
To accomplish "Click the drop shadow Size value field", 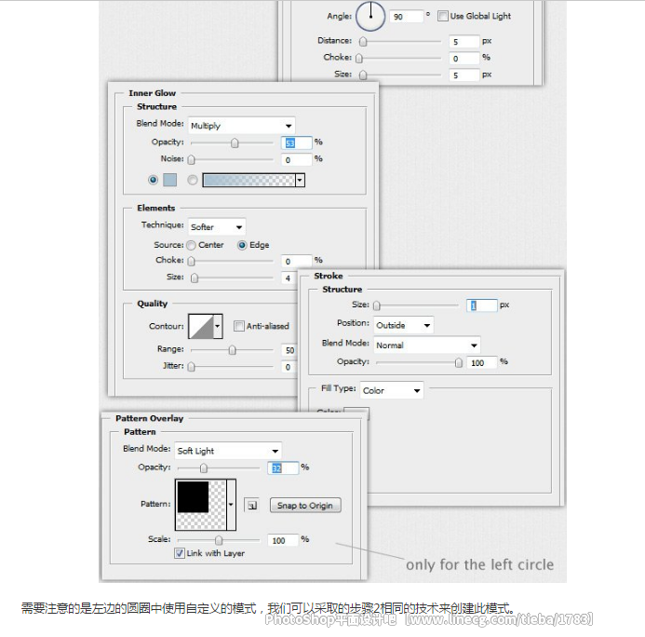I will tap(464, 75).
